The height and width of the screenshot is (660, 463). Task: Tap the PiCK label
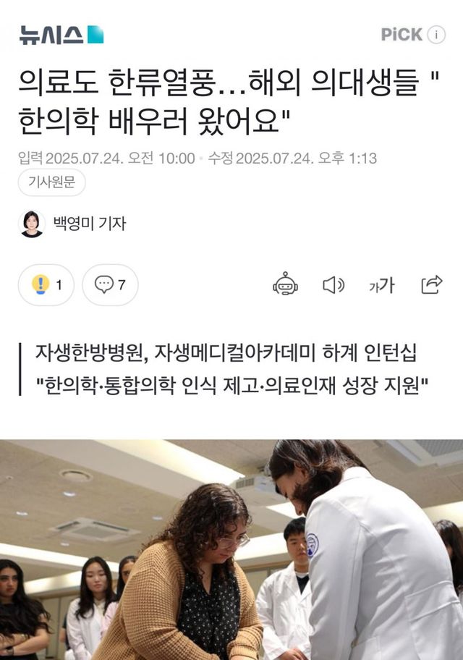pyautogui.click(x=402, y=35)
